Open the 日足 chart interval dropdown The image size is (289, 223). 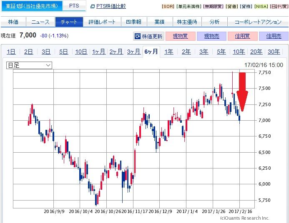pos(29,65)
